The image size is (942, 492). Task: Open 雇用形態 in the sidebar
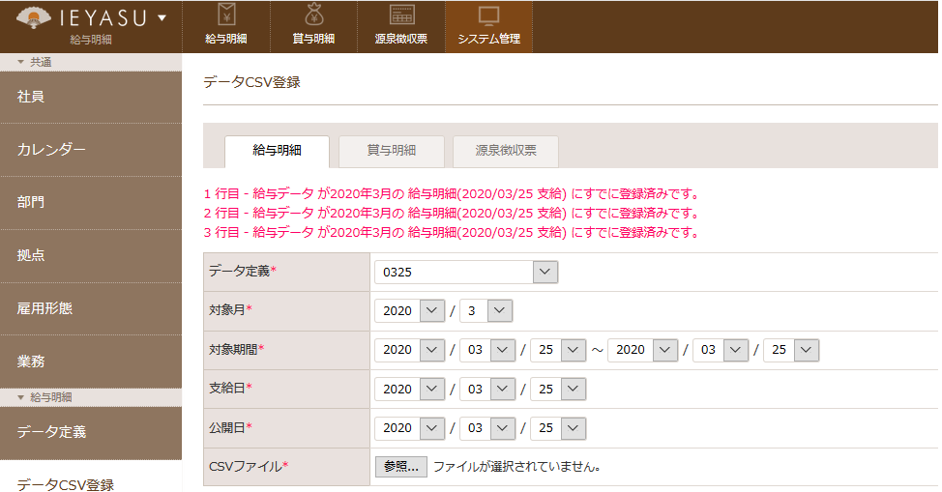click(91, 308)
